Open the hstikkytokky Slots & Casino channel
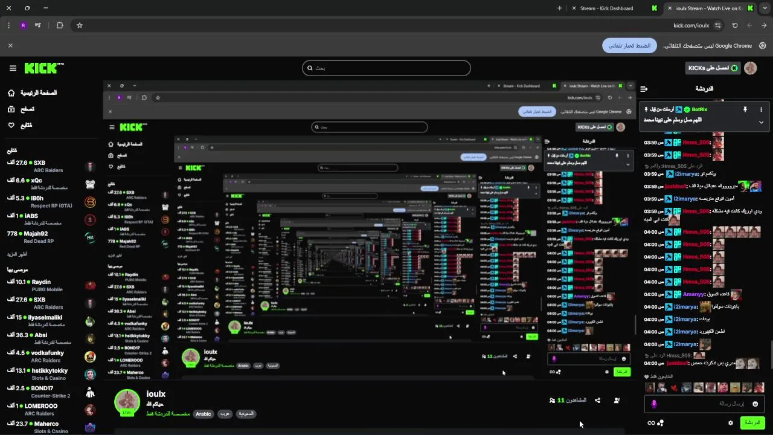Screen dimensions: 773x435 pos(51,374)
